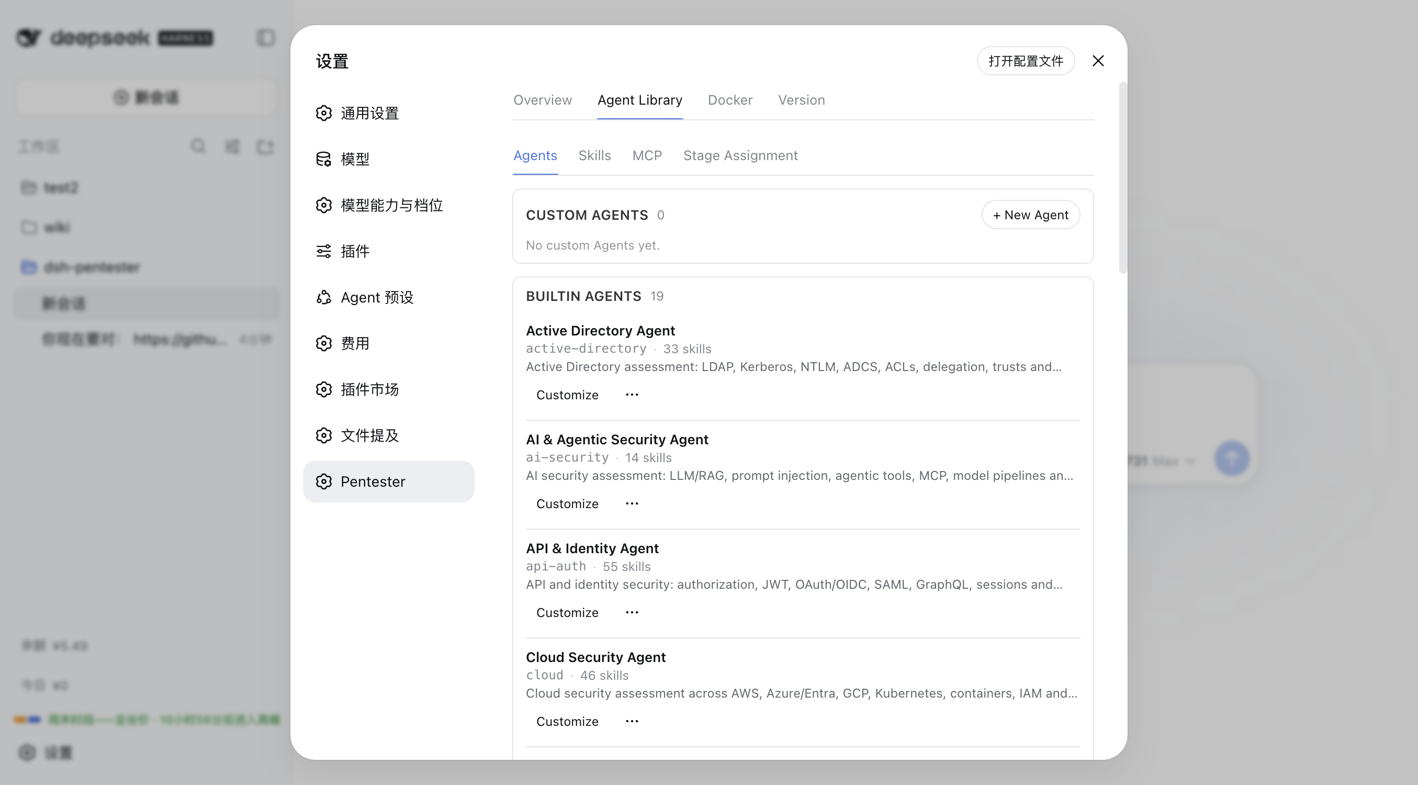Open 文件提及 section
This screenshot has height=785, width=1418.
(x=388, y=435)
